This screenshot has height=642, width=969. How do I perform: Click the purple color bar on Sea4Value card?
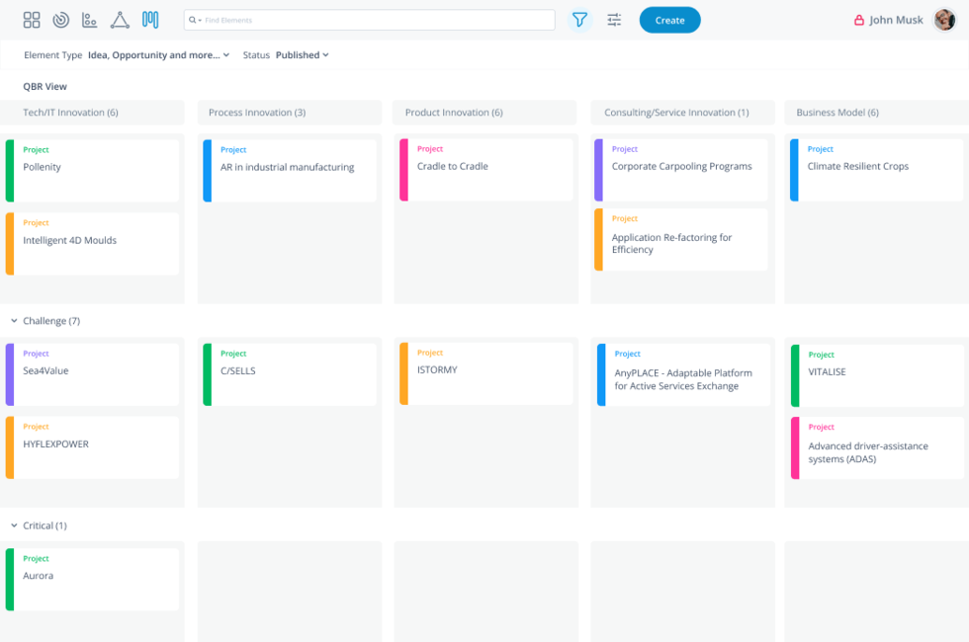[x=10, y=374]
